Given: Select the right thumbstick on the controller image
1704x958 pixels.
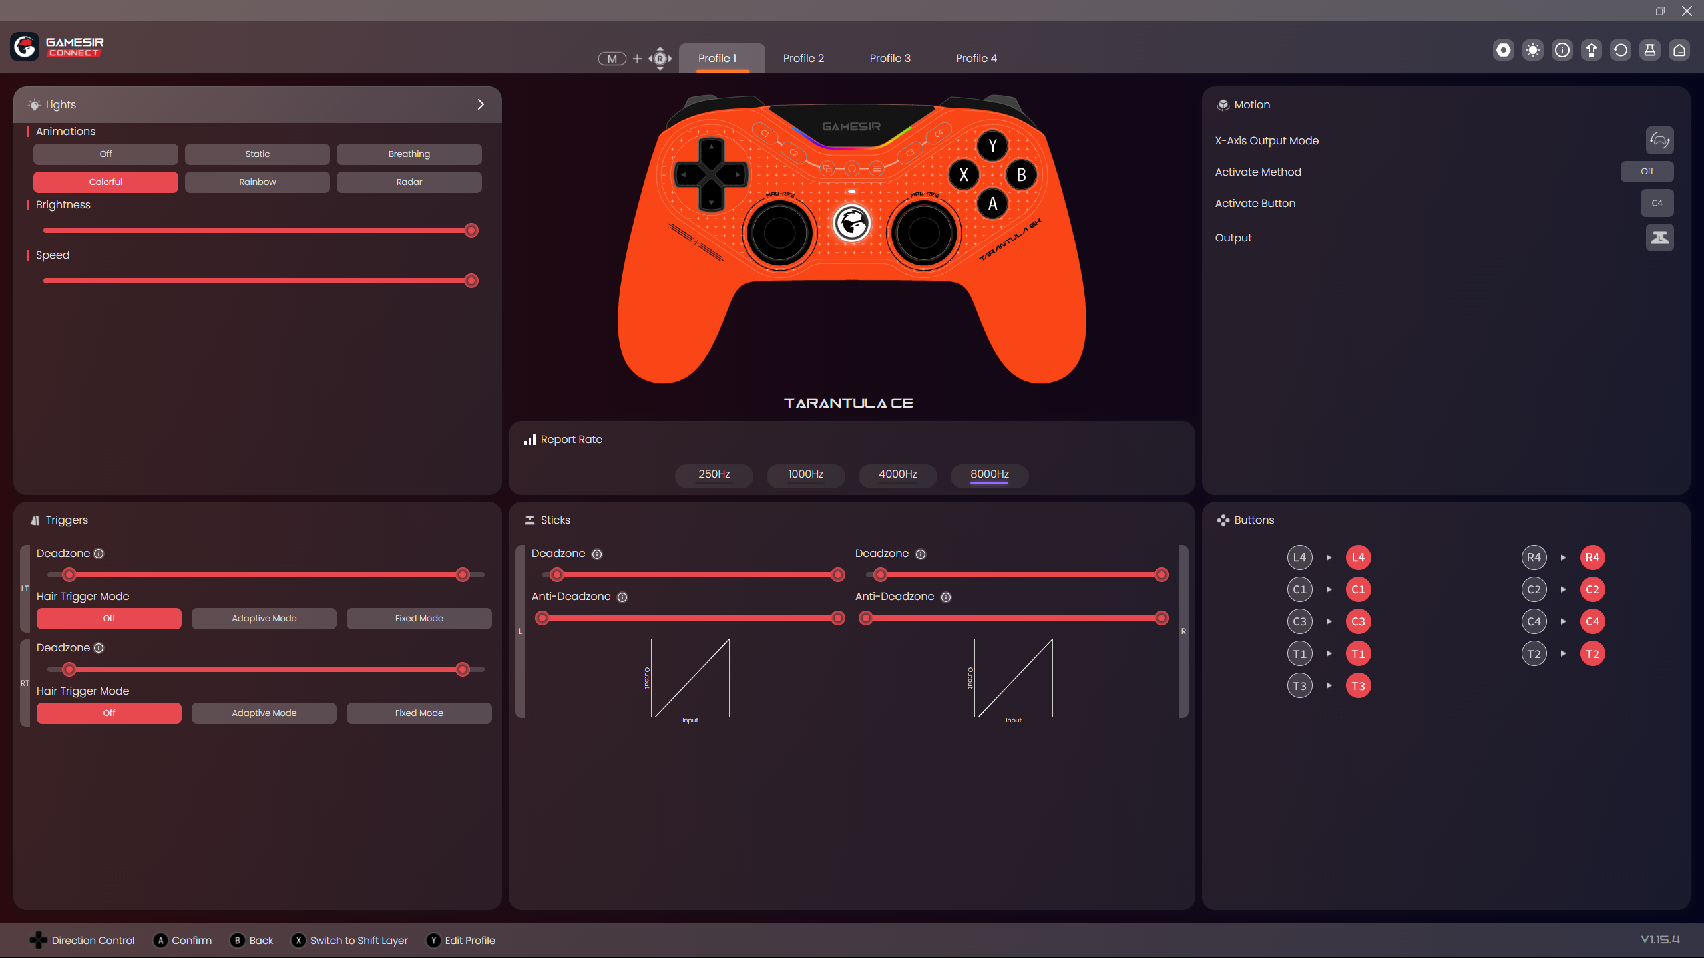Looking at the screenshot, I should (924, 233).
